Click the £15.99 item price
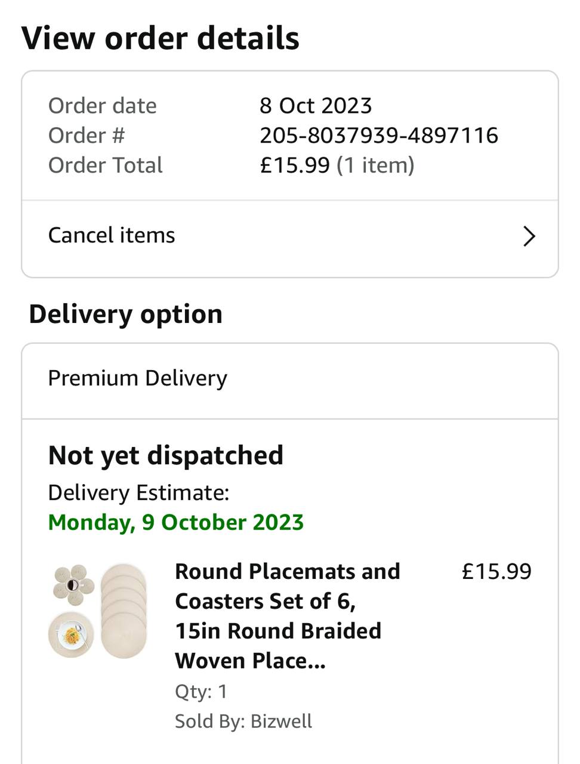This screenshot has height=764, width=580. click(496, 571)
